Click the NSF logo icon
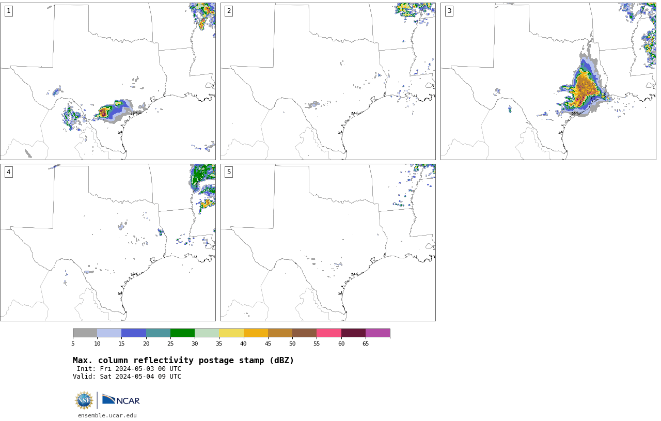 [x=84, y=400]
